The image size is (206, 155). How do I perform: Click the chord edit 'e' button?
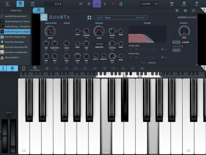click(47, 68)
